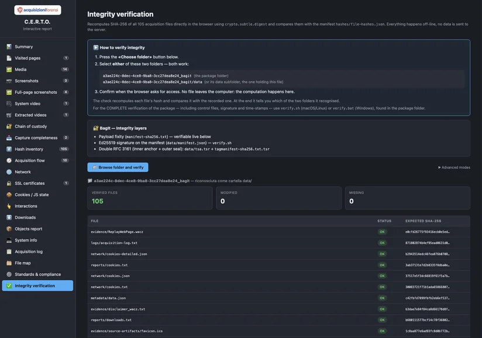The image size is (482, 338).
Task: Open the Downloads menu item
Action: coord(37,218)
